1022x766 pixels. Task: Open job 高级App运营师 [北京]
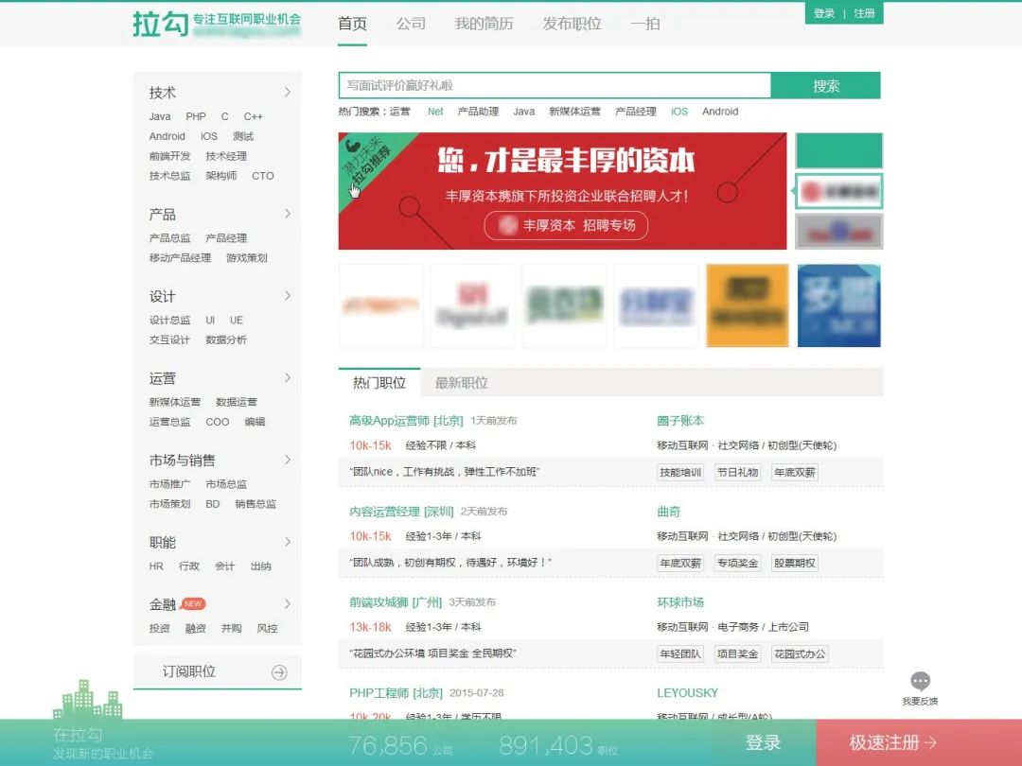click(x=406, y=421)
